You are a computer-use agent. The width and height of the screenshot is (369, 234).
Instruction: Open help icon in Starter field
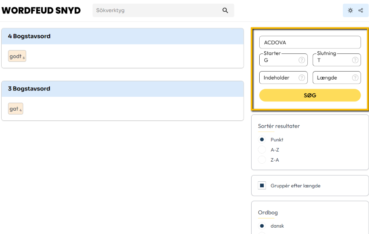point(301,60)
